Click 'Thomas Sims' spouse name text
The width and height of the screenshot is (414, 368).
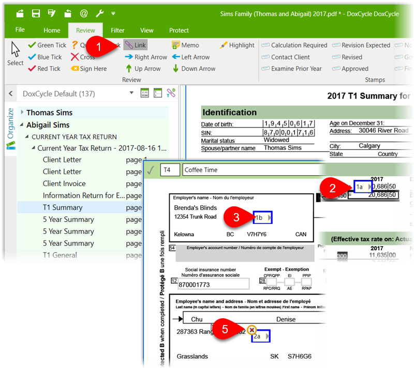[283, 148]
